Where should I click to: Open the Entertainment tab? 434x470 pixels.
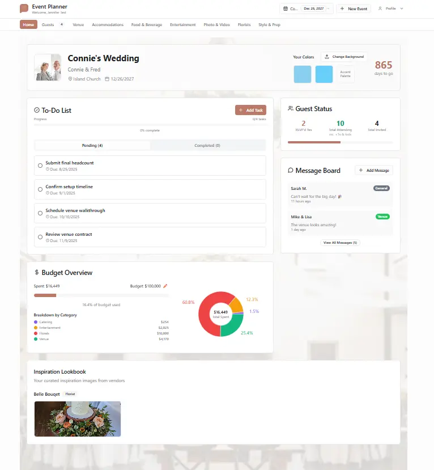[x=182, y=24]
